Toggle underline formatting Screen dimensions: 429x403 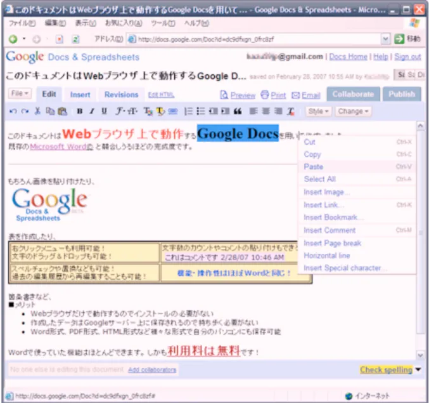click(x=104, y=111)
